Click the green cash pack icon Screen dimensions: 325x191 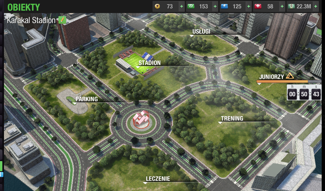tap(191, 6)
